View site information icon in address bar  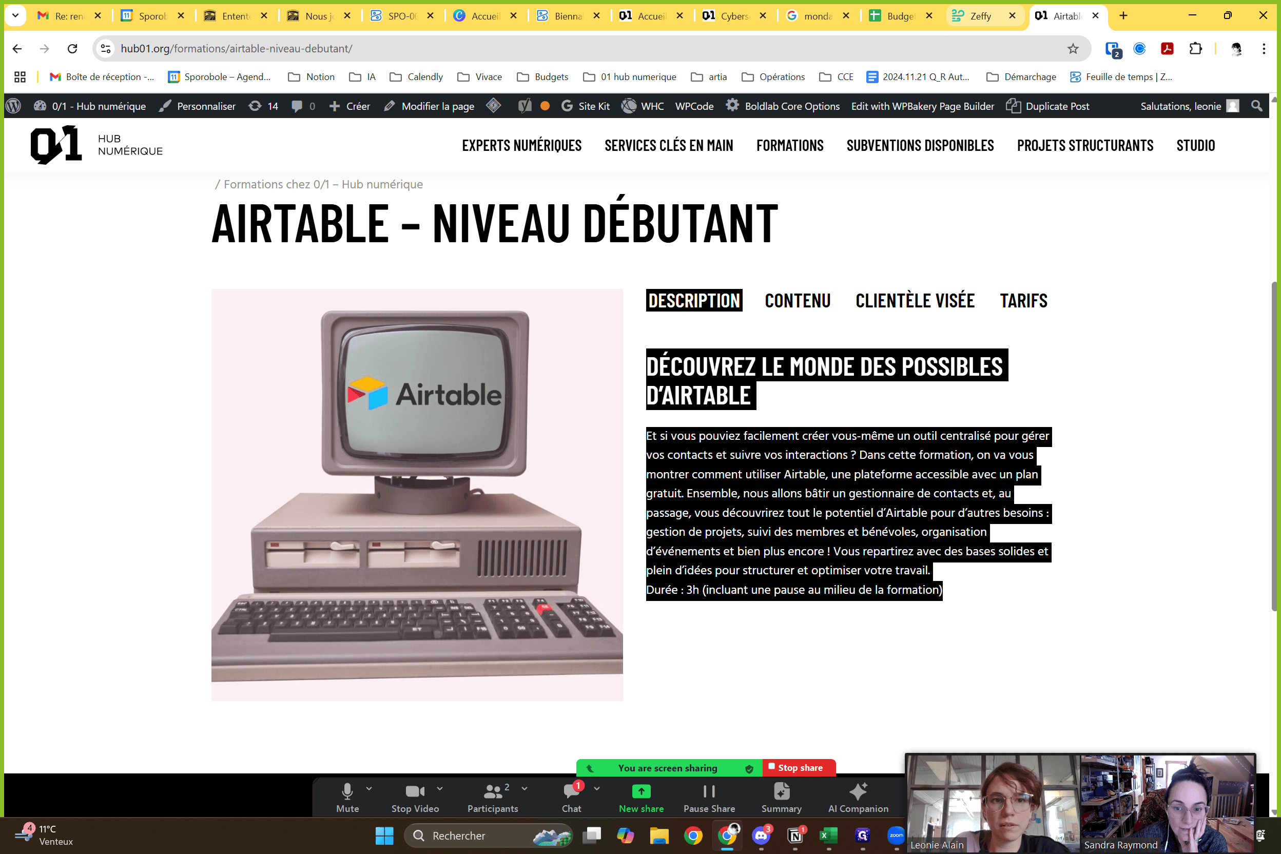(106, 48)
